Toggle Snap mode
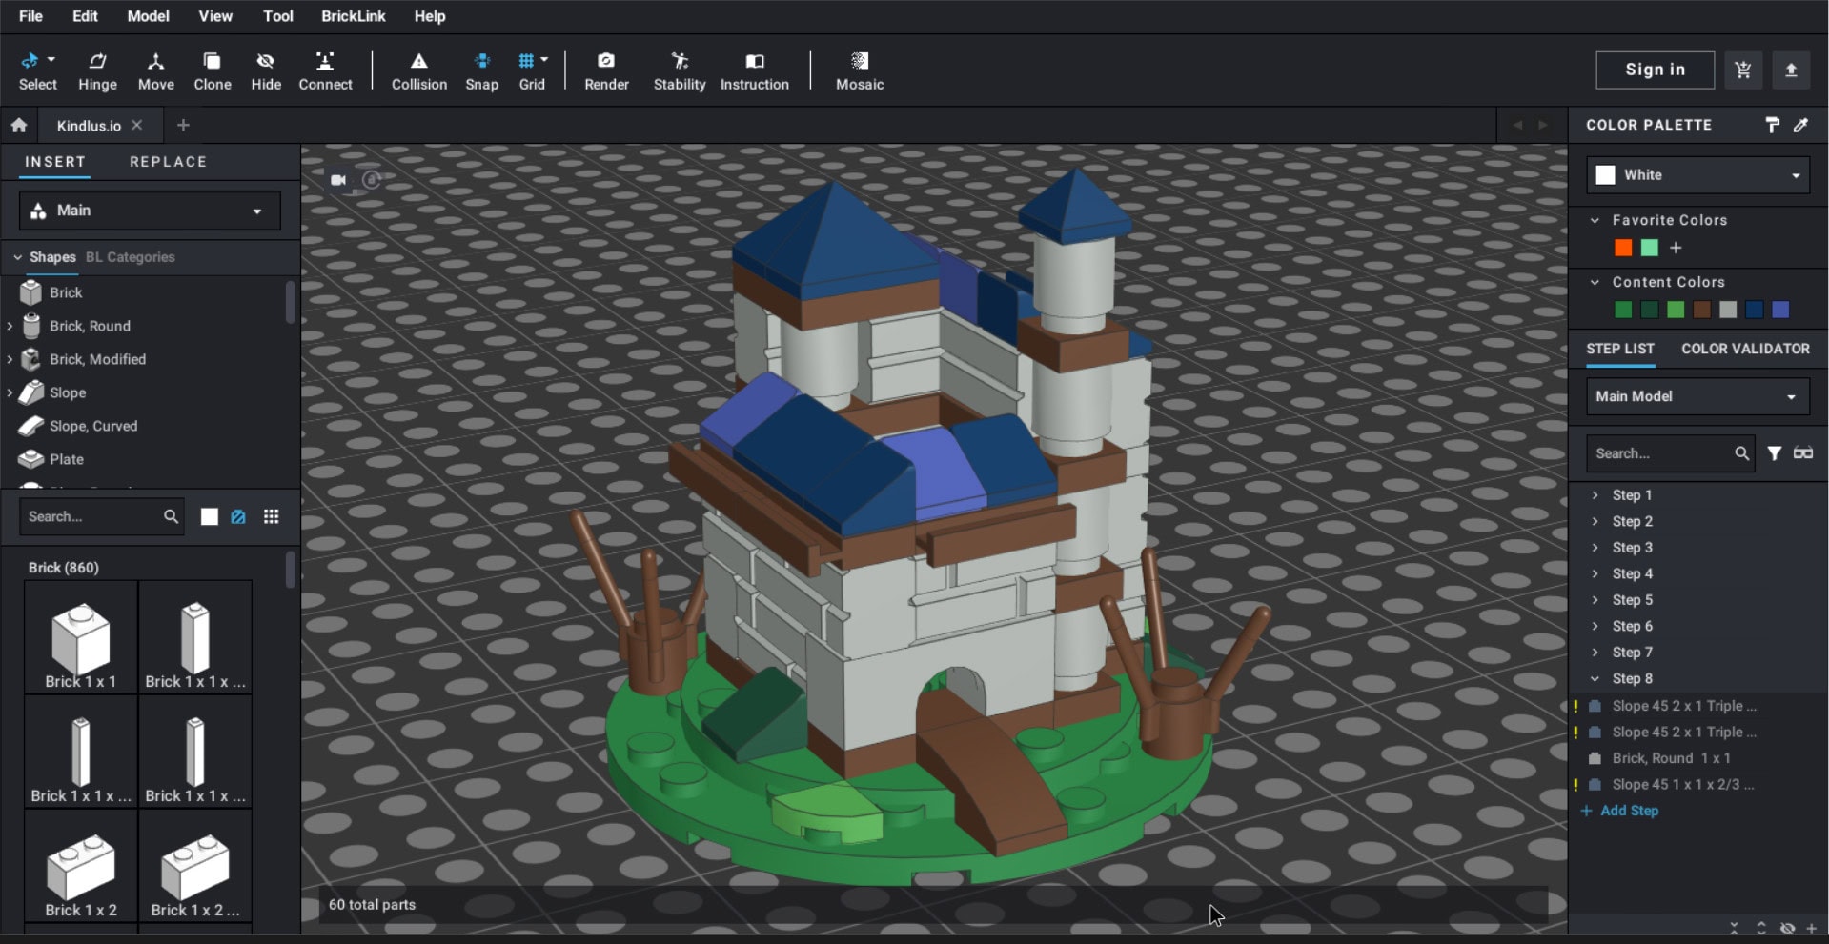 pos(481,70)
